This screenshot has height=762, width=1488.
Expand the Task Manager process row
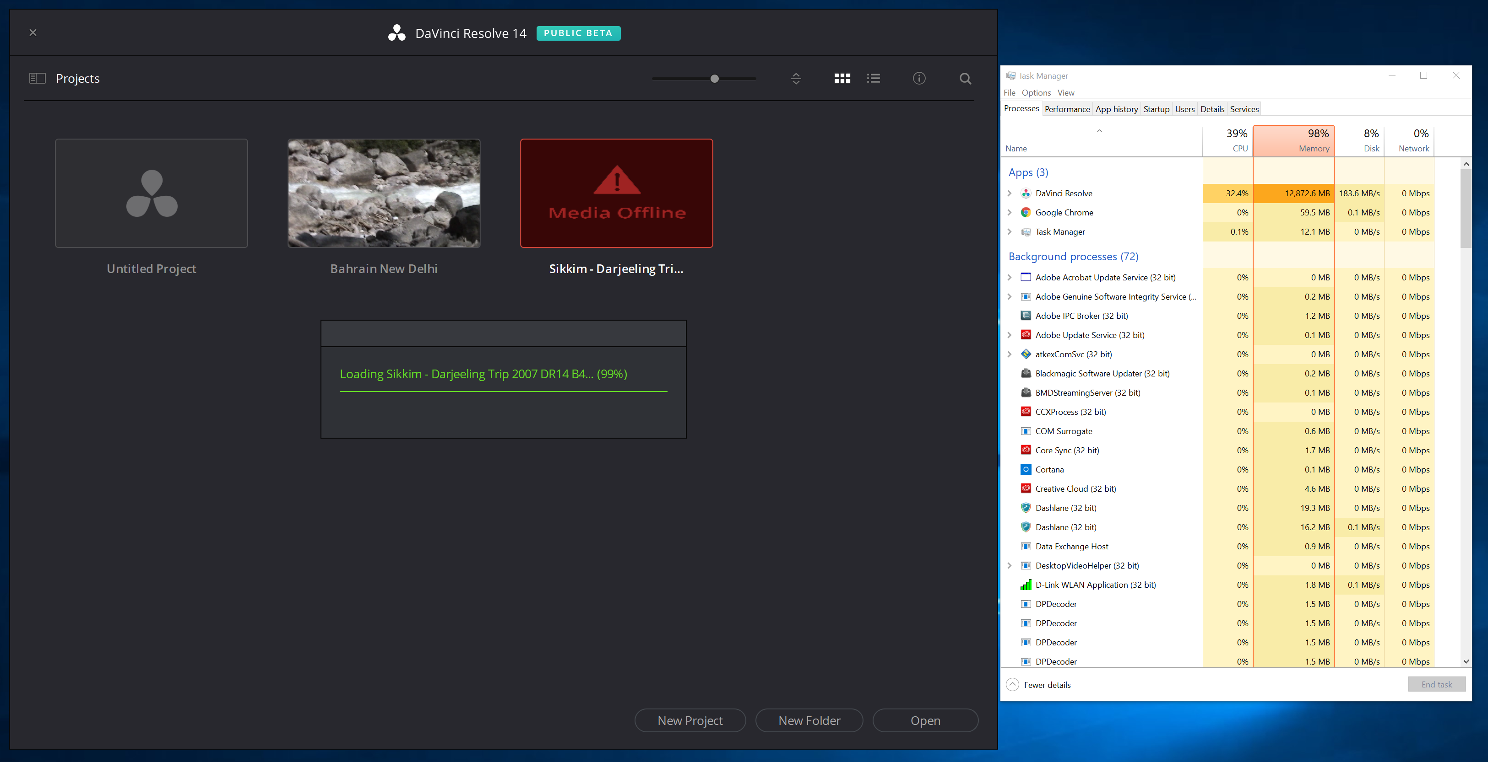point(1009,231)
